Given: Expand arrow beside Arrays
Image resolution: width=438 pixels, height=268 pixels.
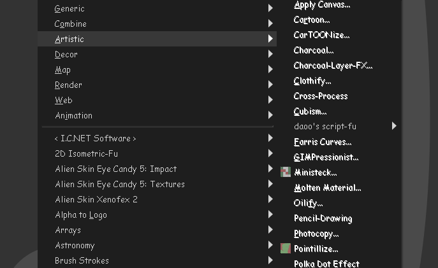Looking at the screenshot, I should [270, 230].
